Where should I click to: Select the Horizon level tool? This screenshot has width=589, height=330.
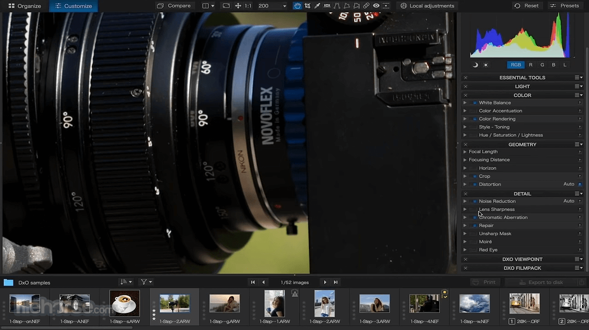point(327,6)
